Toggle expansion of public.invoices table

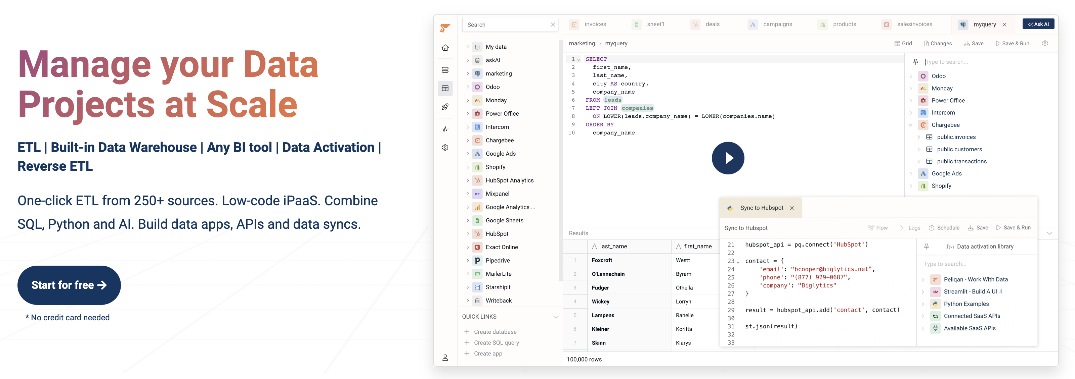coord(920,137)
